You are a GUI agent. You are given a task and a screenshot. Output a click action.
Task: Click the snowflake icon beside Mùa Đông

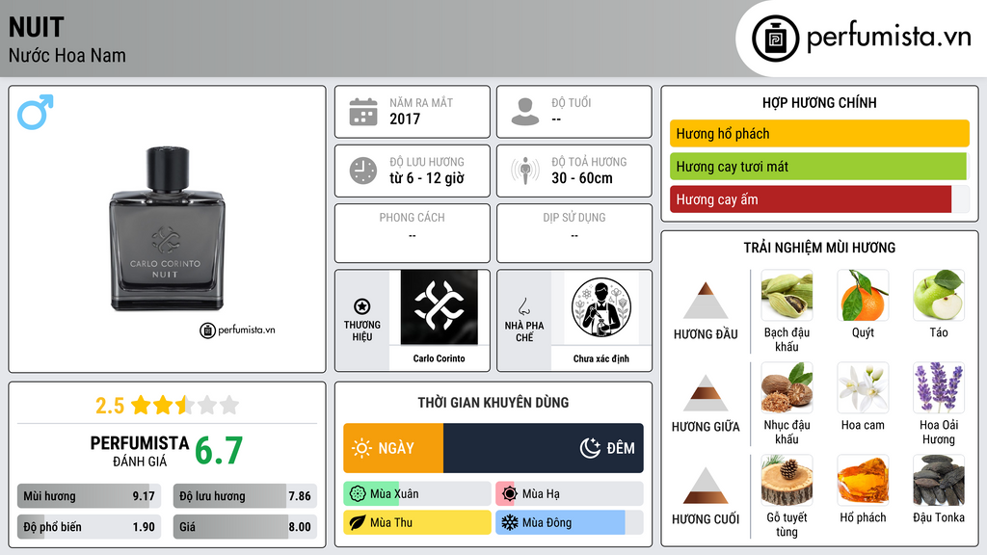tap(509, 522)
